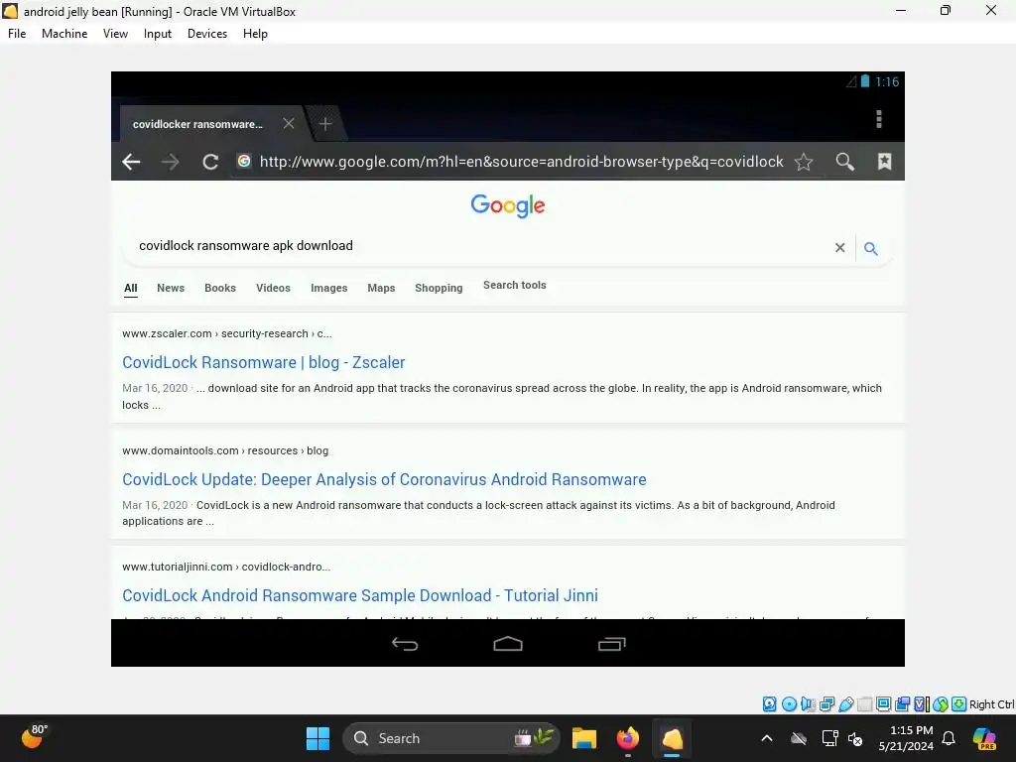Click the VirtualBox audio status icon
Screen dimensions: 1016x762
808,704
